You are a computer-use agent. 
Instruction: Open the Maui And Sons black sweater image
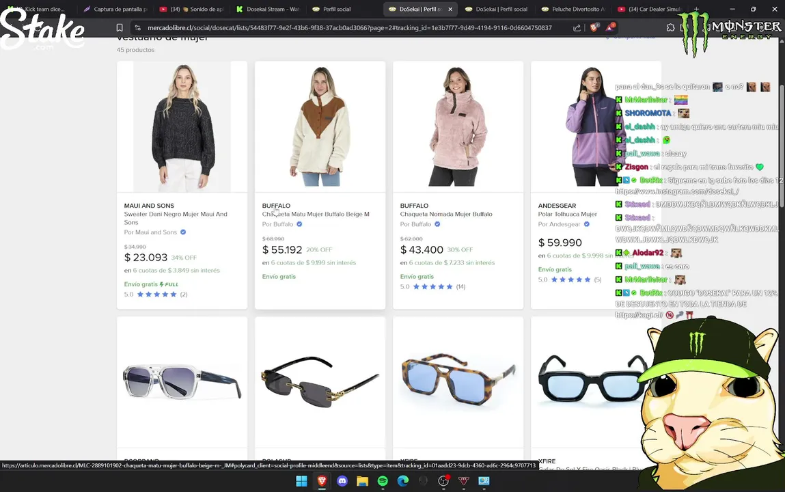(x=182, y=126)
